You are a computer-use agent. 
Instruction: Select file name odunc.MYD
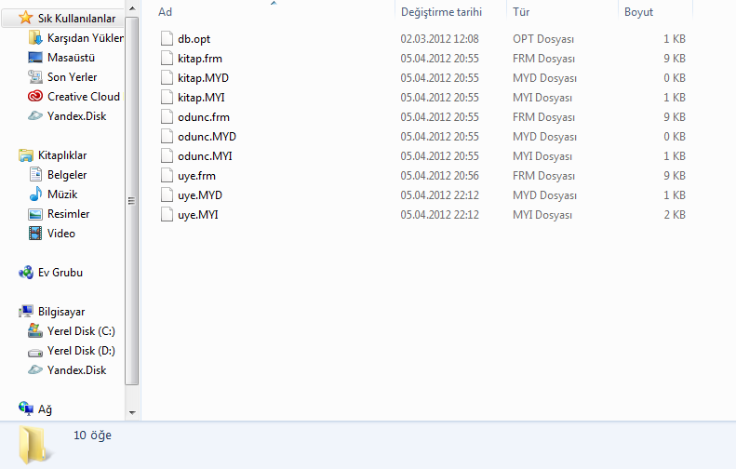[207, 137]
